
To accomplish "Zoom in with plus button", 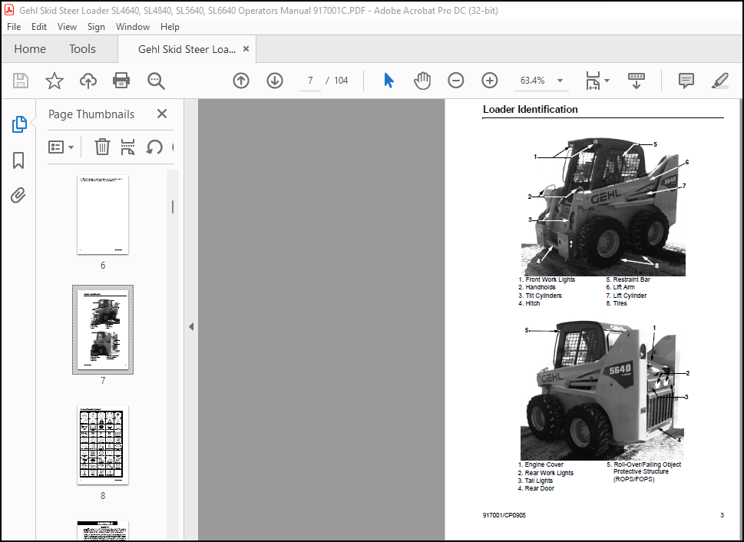I will tap(489, 81).
